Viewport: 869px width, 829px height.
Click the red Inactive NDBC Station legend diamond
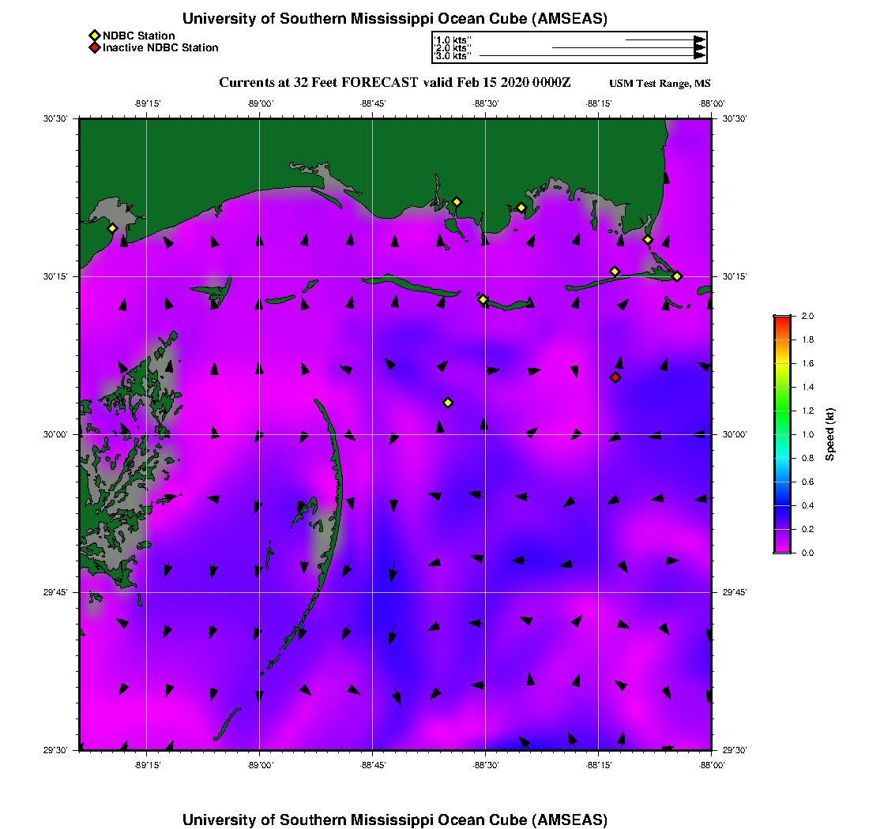coord(94,47)
